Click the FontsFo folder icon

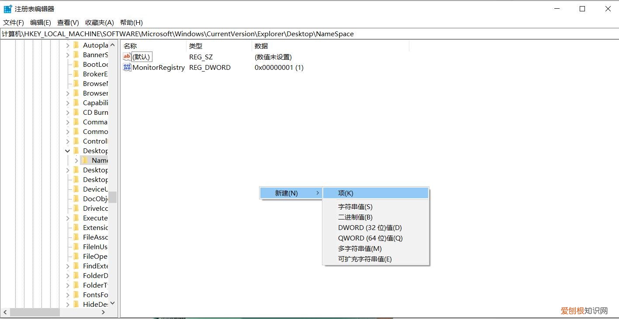coord(76,295)
